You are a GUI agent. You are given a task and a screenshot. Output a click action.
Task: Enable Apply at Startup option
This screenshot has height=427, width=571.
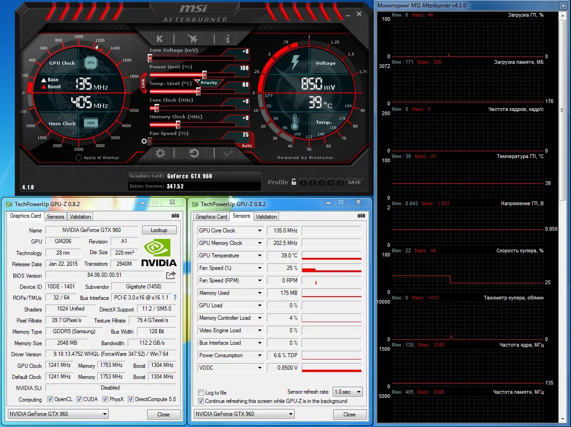79,158
